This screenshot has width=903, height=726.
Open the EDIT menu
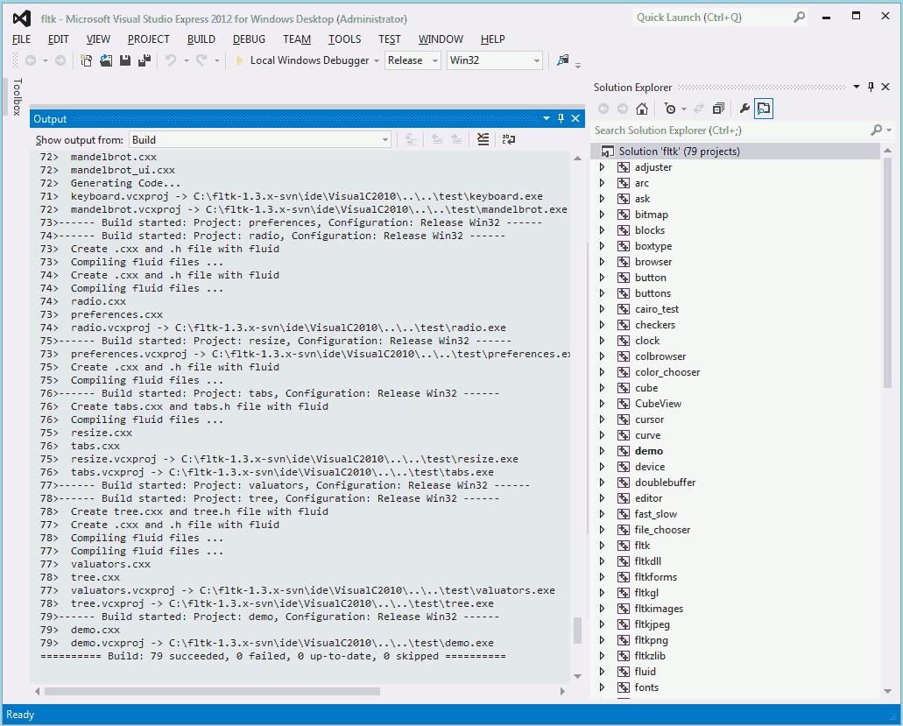click(58, 39)
